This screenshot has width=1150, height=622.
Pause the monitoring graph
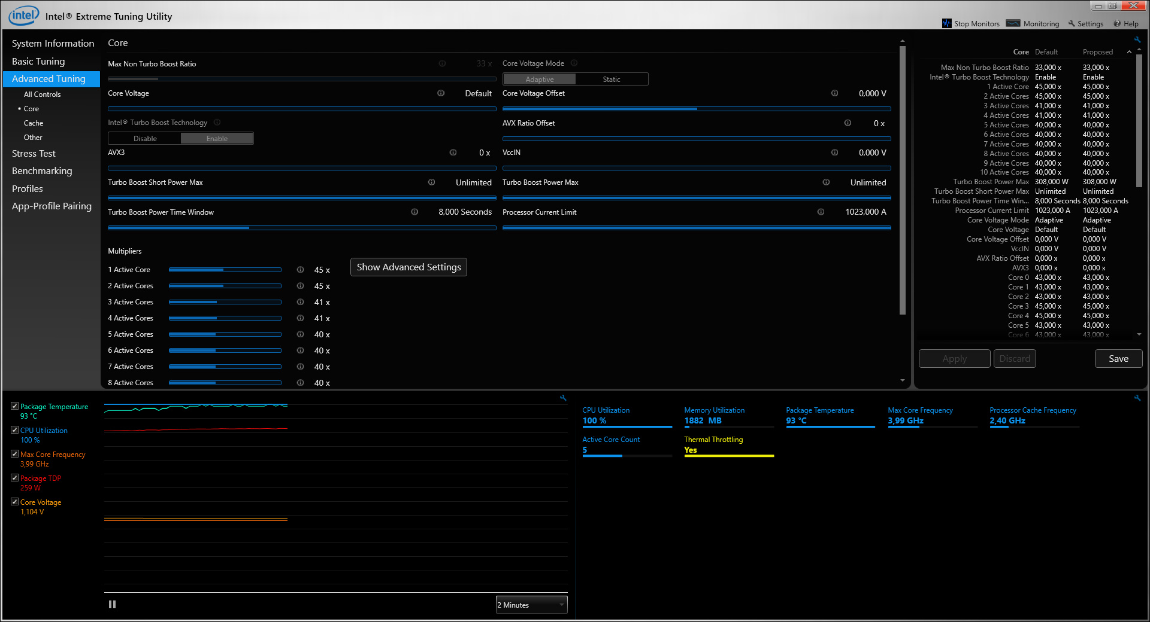point(112,605)
